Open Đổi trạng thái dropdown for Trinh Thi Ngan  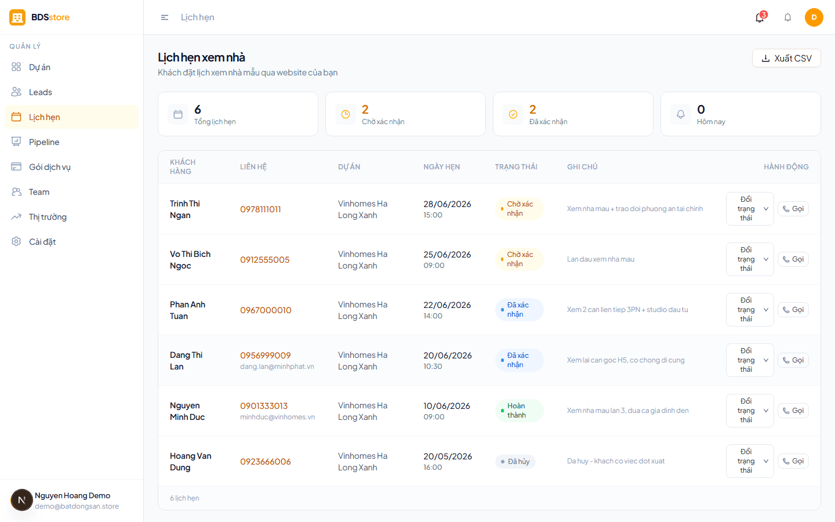tap(750, 209)
